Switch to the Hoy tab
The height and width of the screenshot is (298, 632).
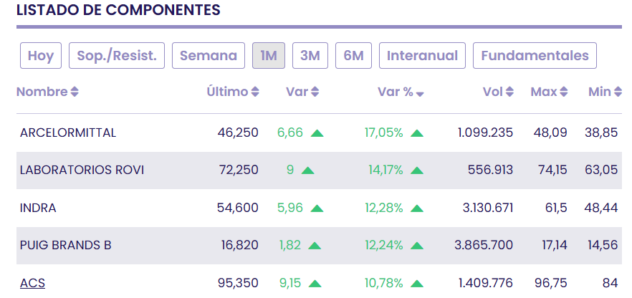41,56
